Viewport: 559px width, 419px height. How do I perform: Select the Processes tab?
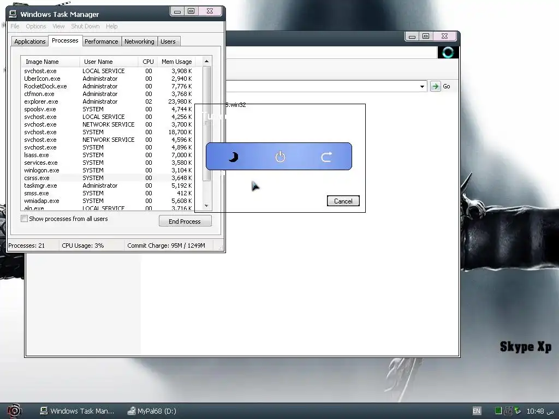point(65,40)
